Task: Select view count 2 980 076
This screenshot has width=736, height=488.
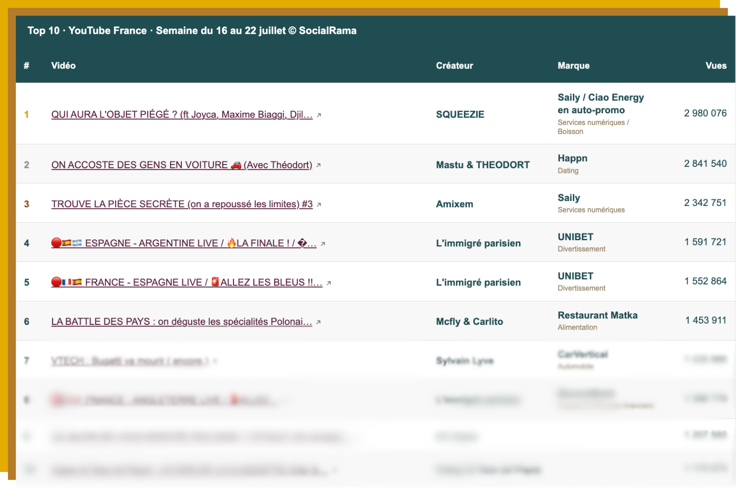Action: click(705, 113)
